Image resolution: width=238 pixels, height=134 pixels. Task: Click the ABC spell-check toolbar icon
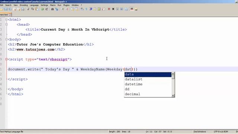[x=132, y=9]
